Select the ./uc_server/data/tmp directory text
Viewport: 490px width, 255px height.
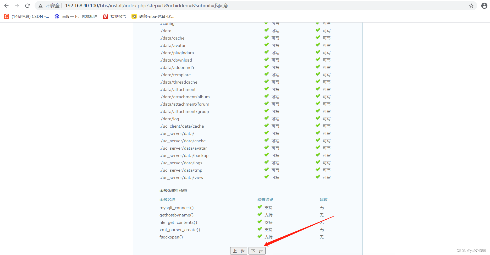click(x=181, y=170)
